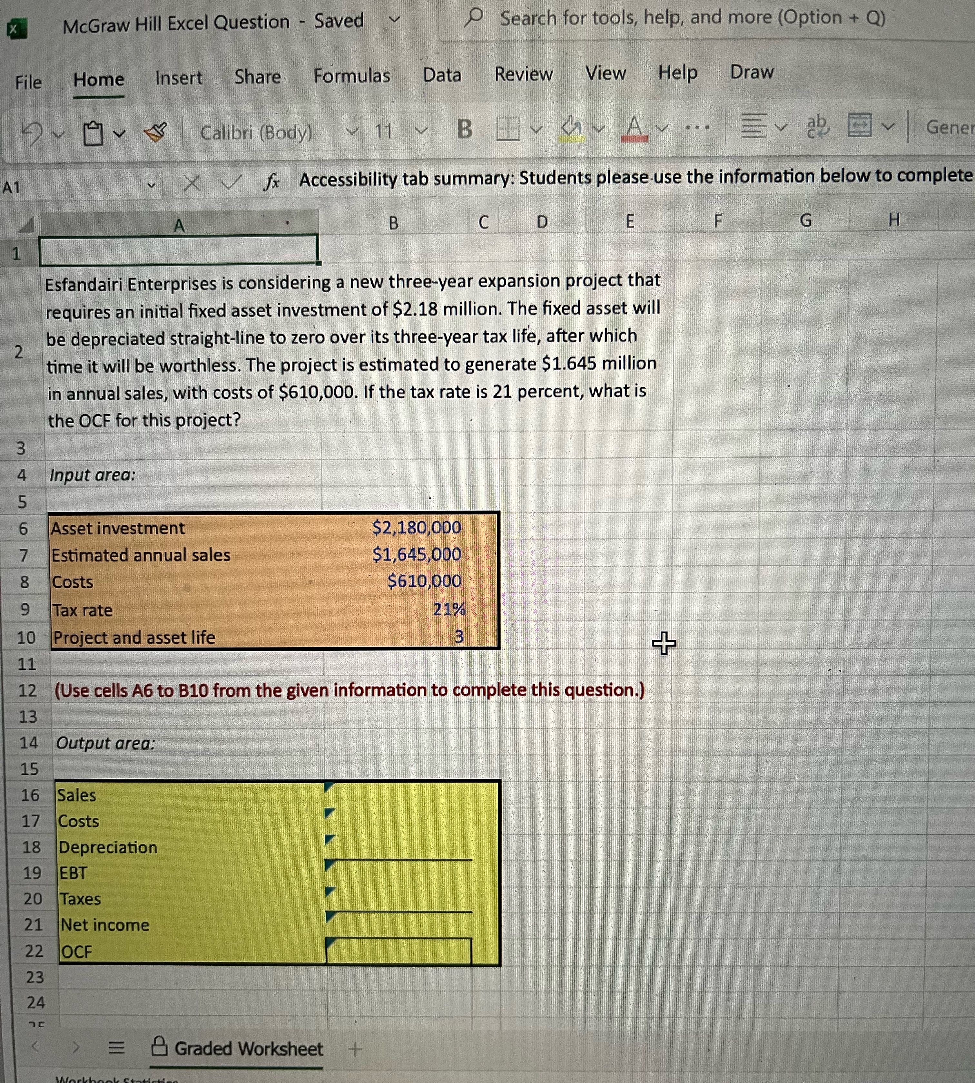Screen dimensions: 975x1083
Task: Expand the Paste options dropdown arrow
Action: click(x=119, y=133)
